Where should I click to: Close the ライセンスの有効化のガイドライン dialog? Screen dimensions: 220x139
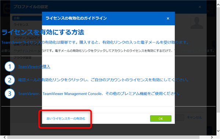[x=168, y=19]
